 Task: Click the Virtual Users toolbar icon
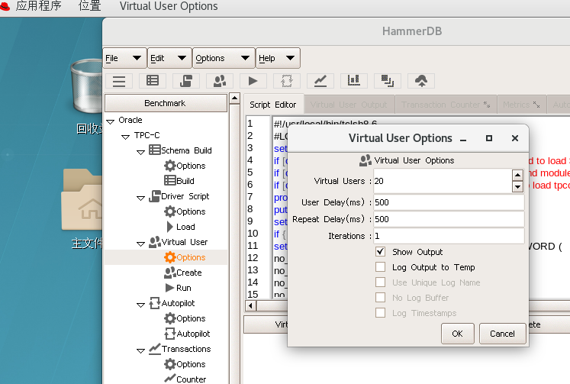(x=220, y=81)
